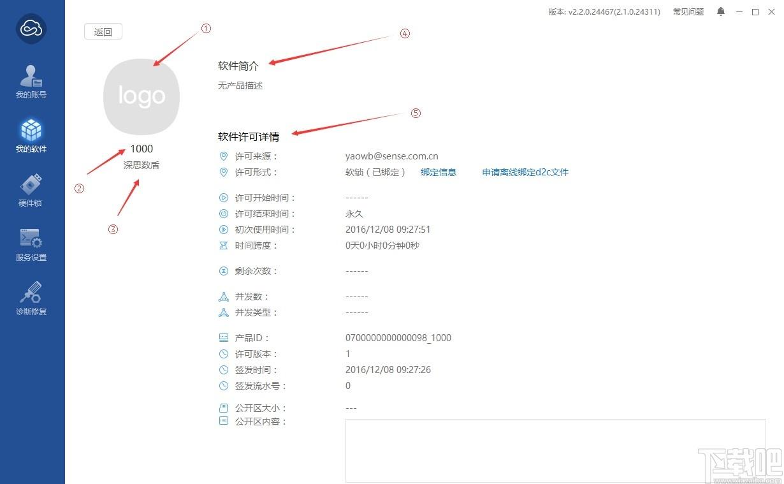Viewport: 784px width, 484px height.
Task: Open 常见问题 FAQ link
Action: click(x=688, y=11)
